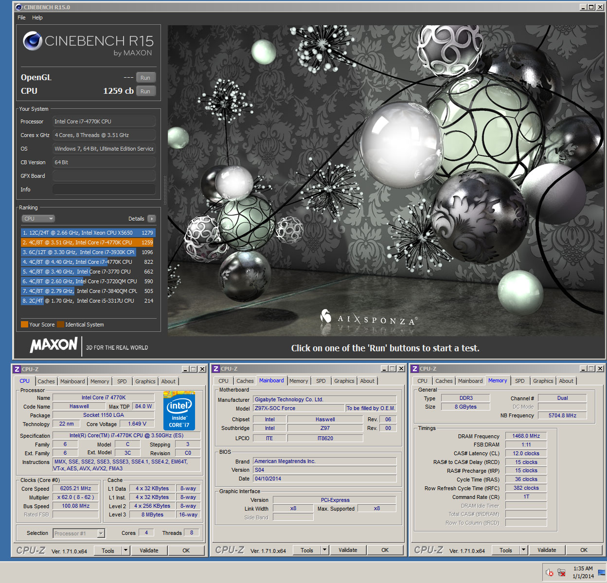Open Memory tab in first CPU-Z window
Image resolution: width=607 pixels, height=583 pixels.
[x=100, y=381]
